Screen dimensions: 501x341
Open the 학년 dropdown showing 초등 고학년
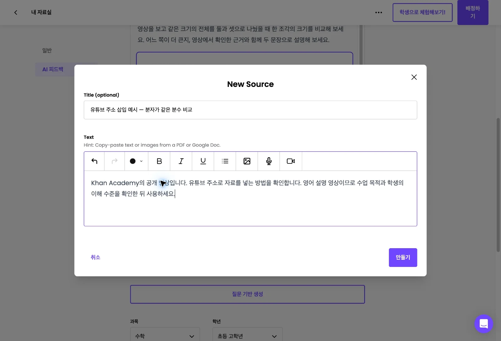click(247, 334)
